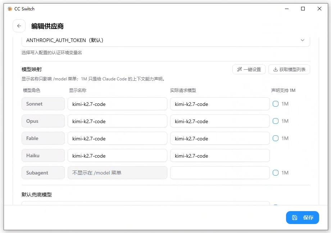Enable 1M checkbox for Subagent row

pos(276,173)
